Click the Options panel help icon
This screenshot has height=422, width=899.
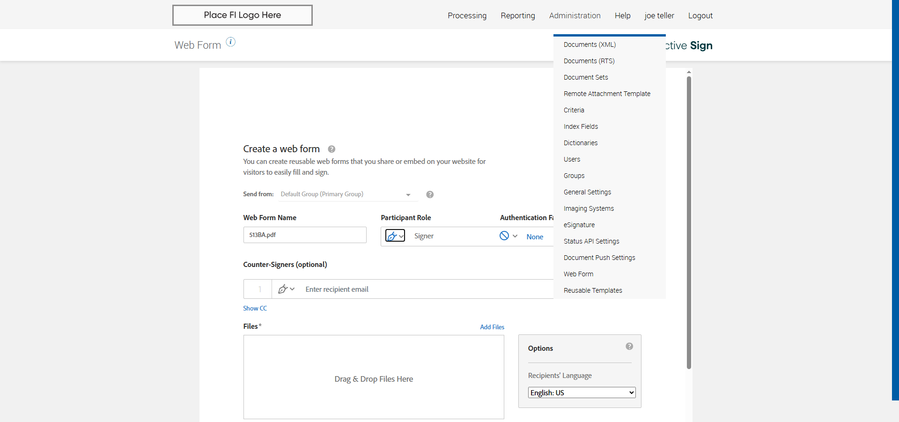click(629, 347)
